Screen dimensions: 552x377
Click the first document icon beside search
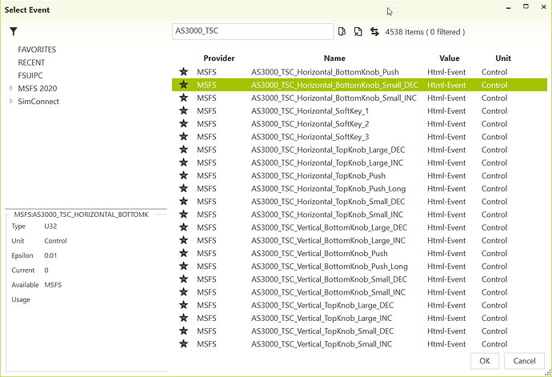click(342, 32)
